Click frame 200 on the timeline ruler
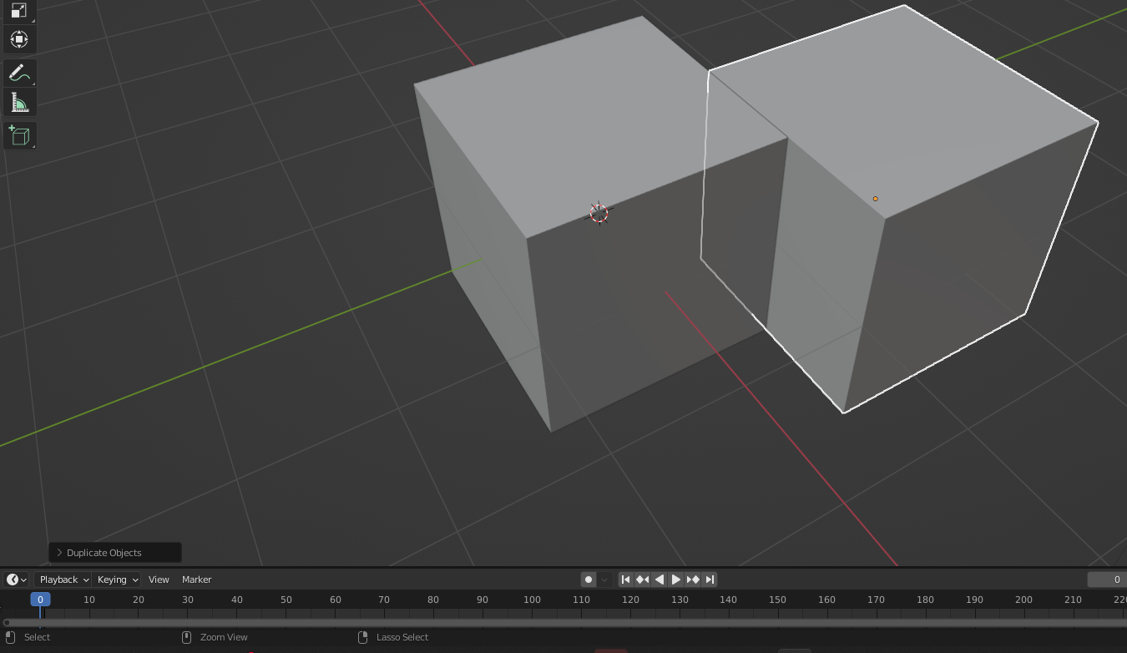The image size is (1127, 653). coord(1023,600)
